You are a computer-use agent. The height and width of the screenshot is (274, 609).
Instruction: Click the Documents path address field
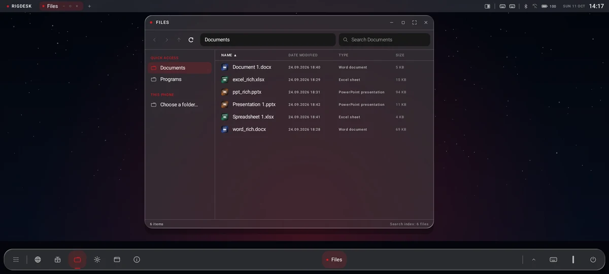pyautogui.click(x=267, y=40)
